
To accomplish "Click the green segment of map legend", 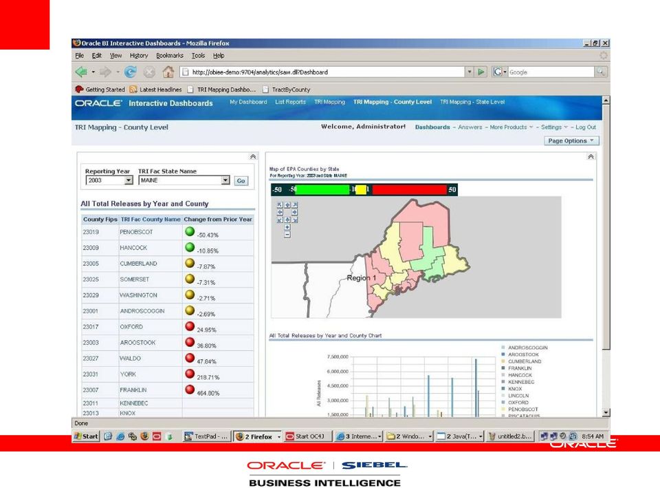I will click(x=323, y=190).
